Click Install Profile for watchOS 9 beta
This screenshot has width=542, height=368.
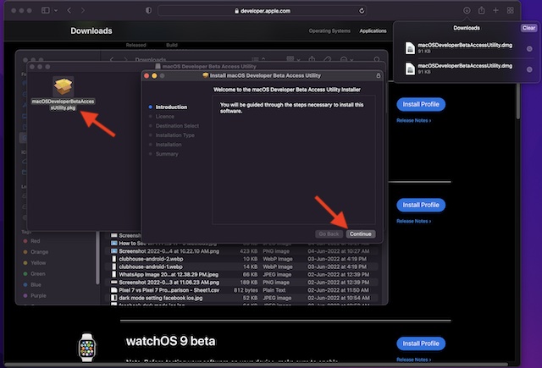[421, 343]
